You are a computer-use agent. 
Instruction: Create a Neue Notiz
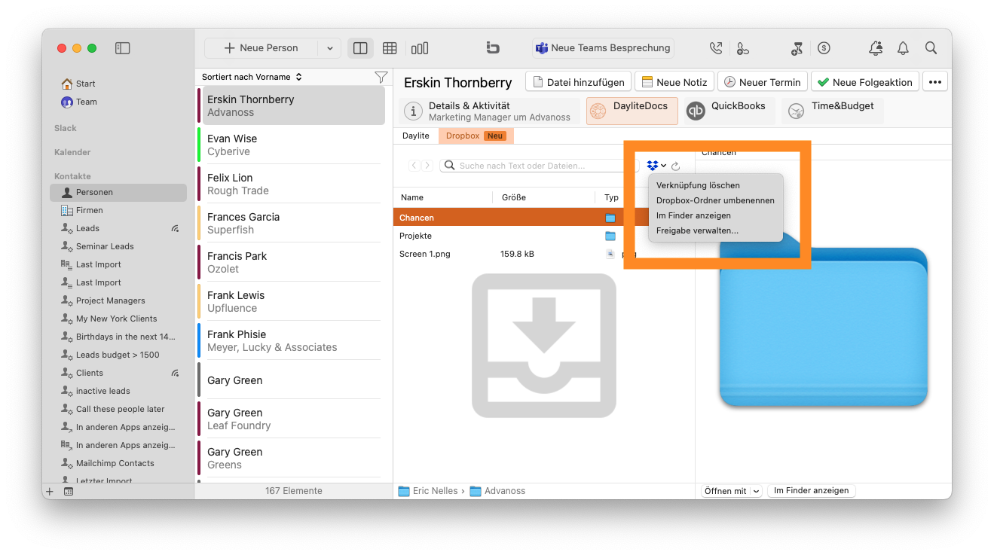coord(674,82)
